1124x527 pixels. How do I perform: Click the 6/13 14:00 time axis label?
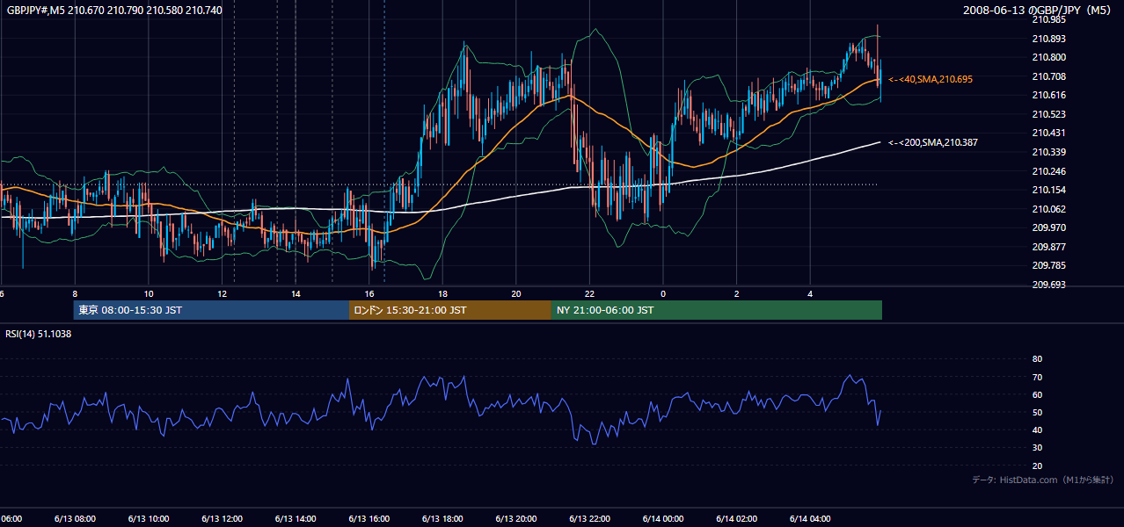point(296,518)
